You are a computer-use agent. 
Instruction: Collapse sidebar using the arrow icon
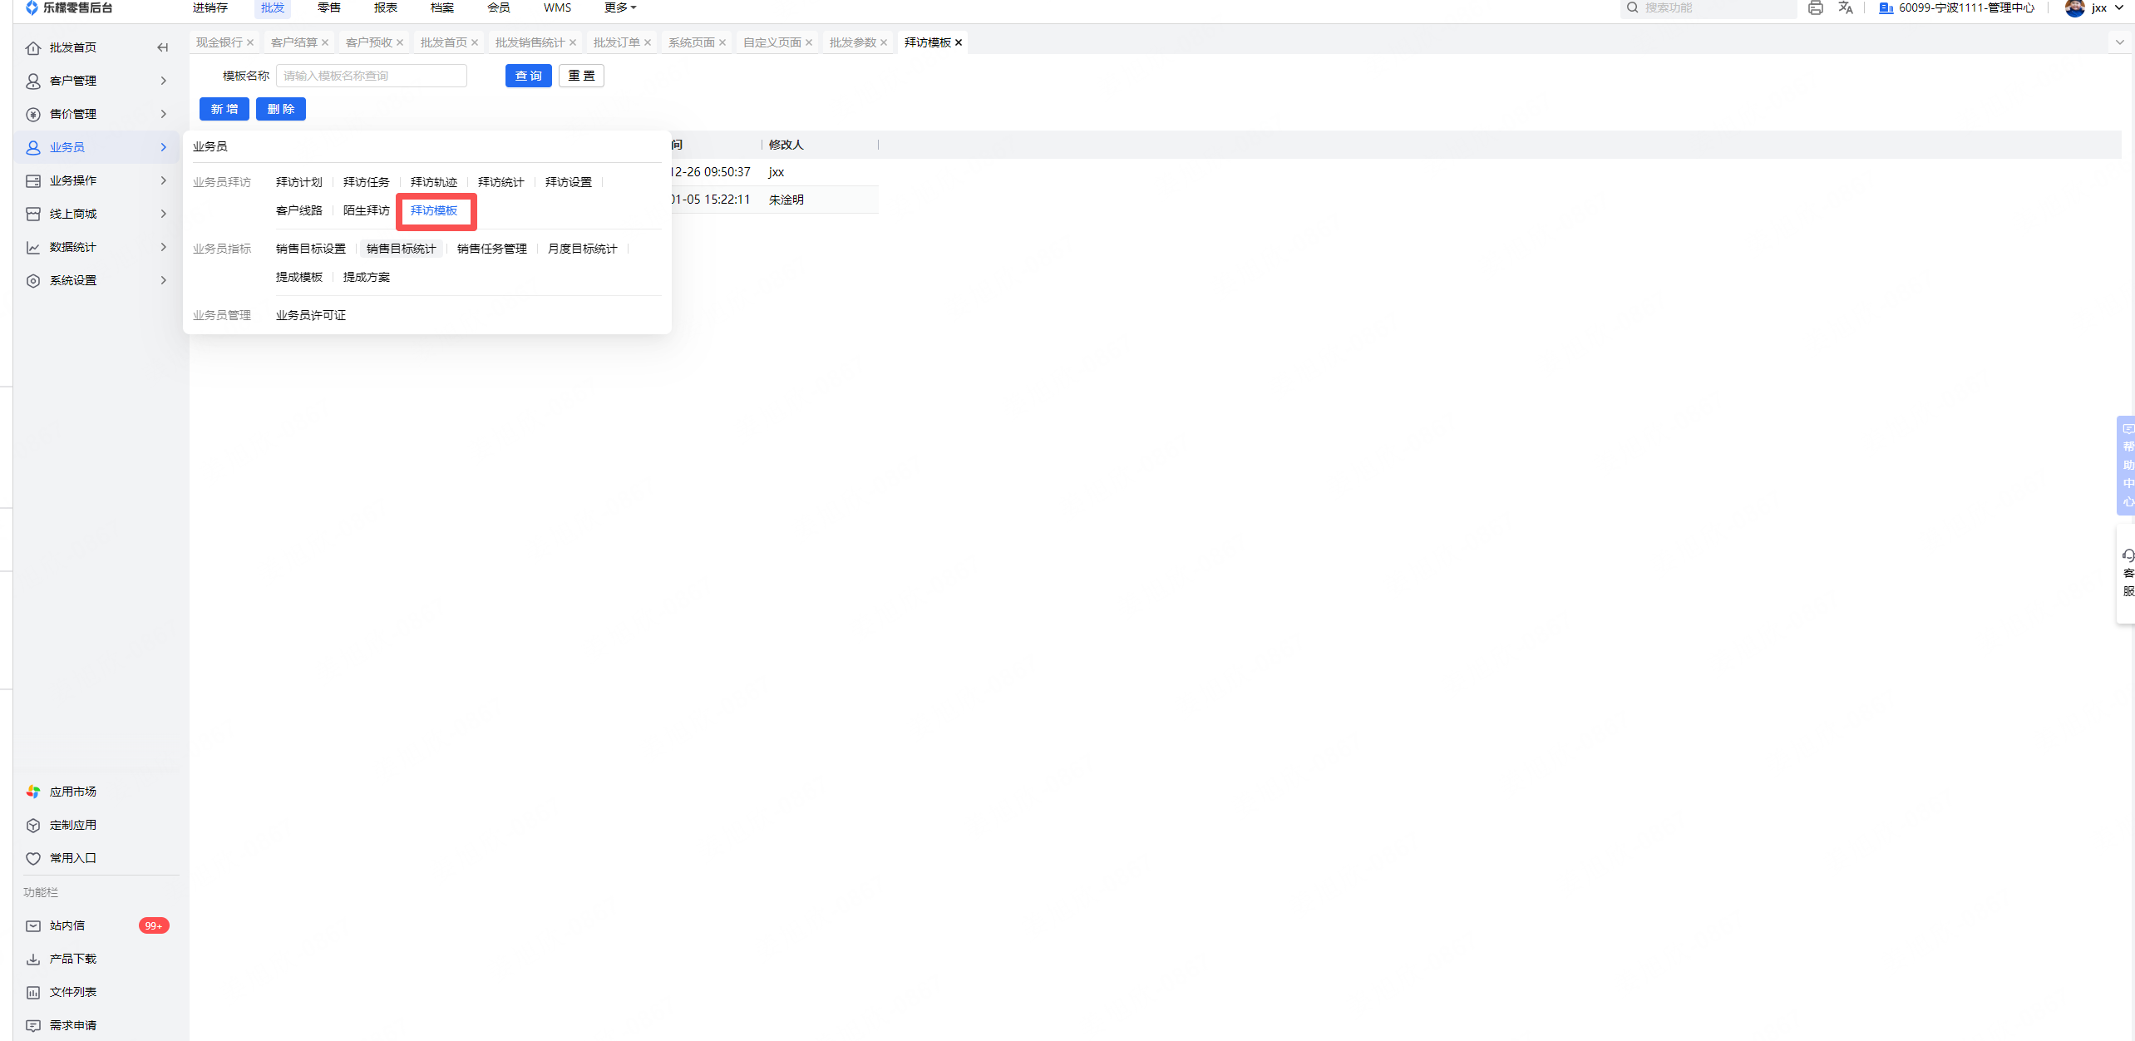[162, 47]
